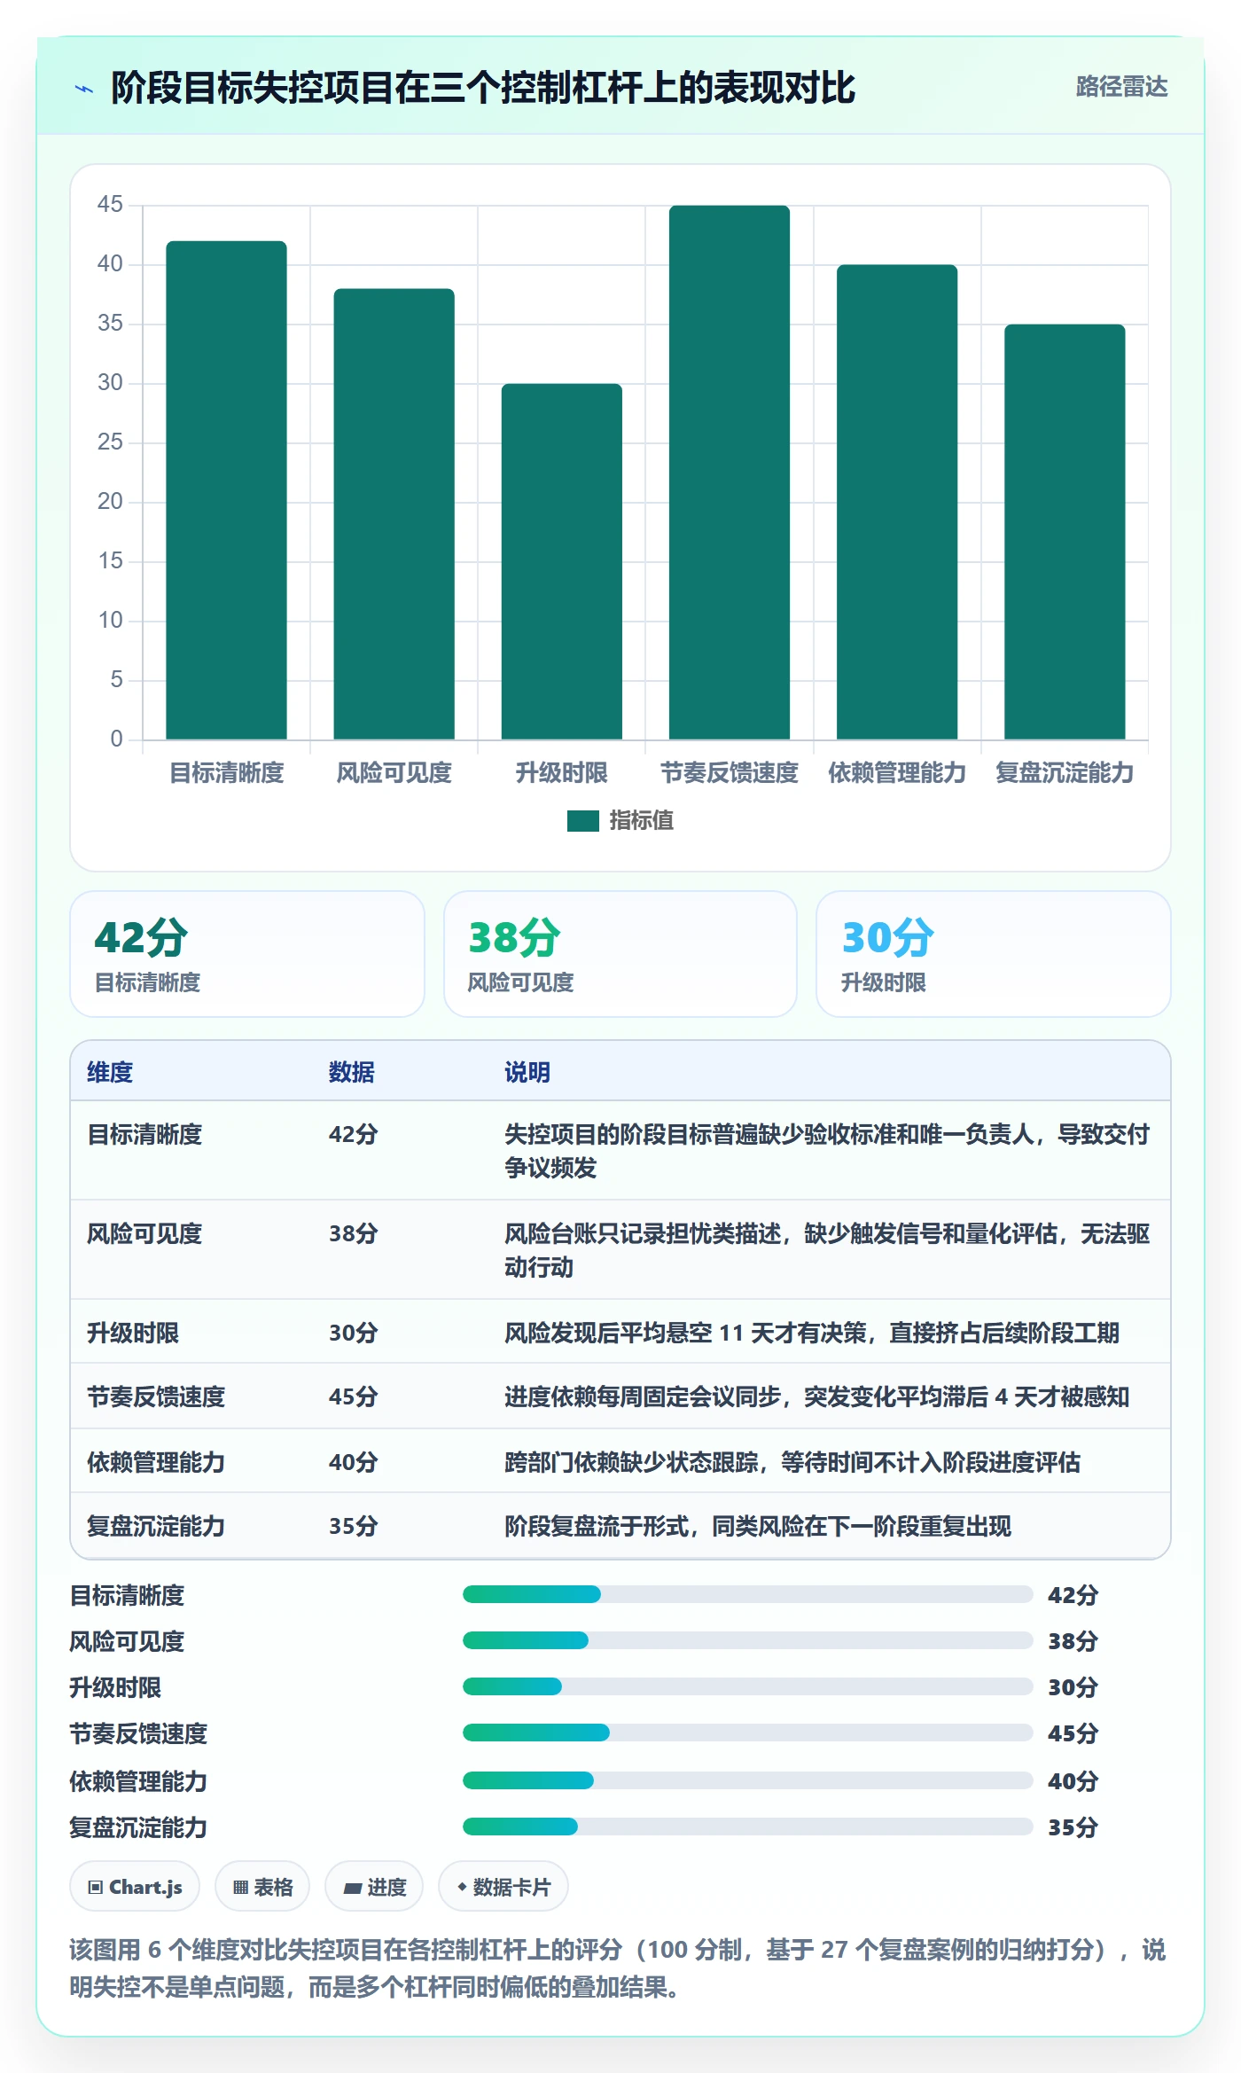Select the 数据卡片 tag chip
This screenshot has height=2073, width=1241.
[503, 1887]
